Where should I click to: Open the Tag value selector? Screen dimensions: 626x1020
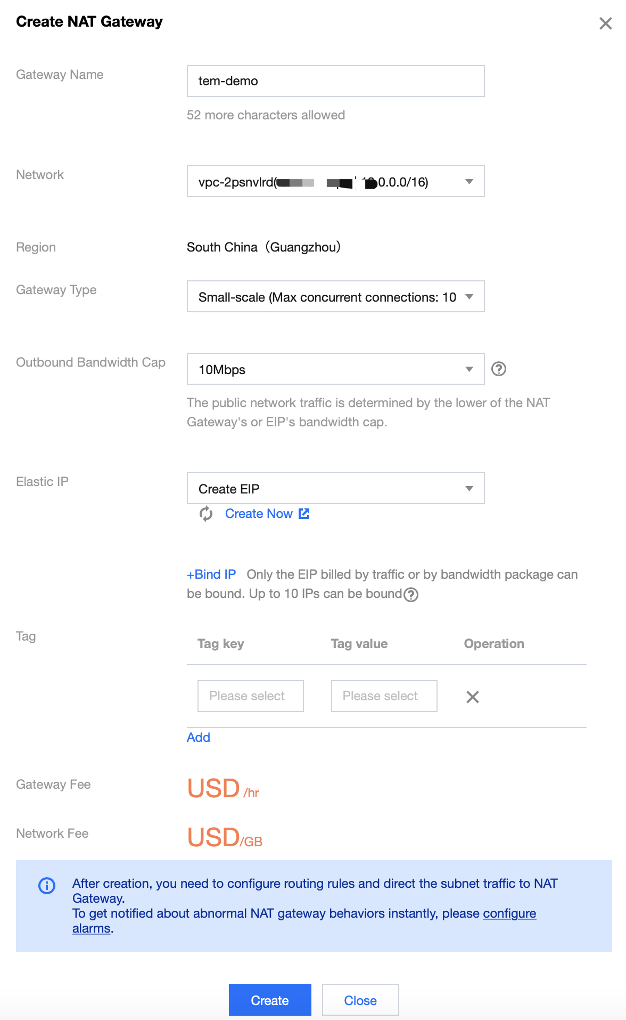384,696
